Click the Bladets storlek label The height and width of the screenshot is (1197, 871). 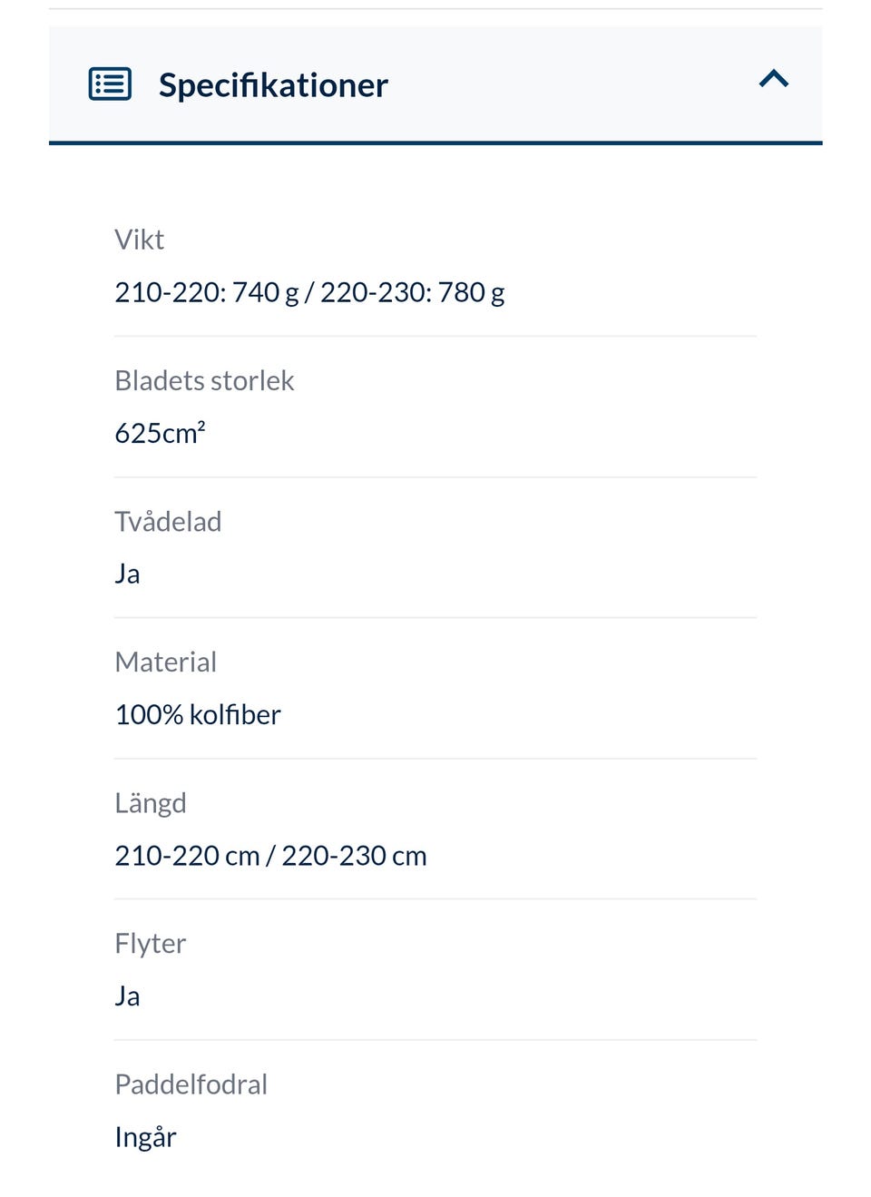[204, 380]
